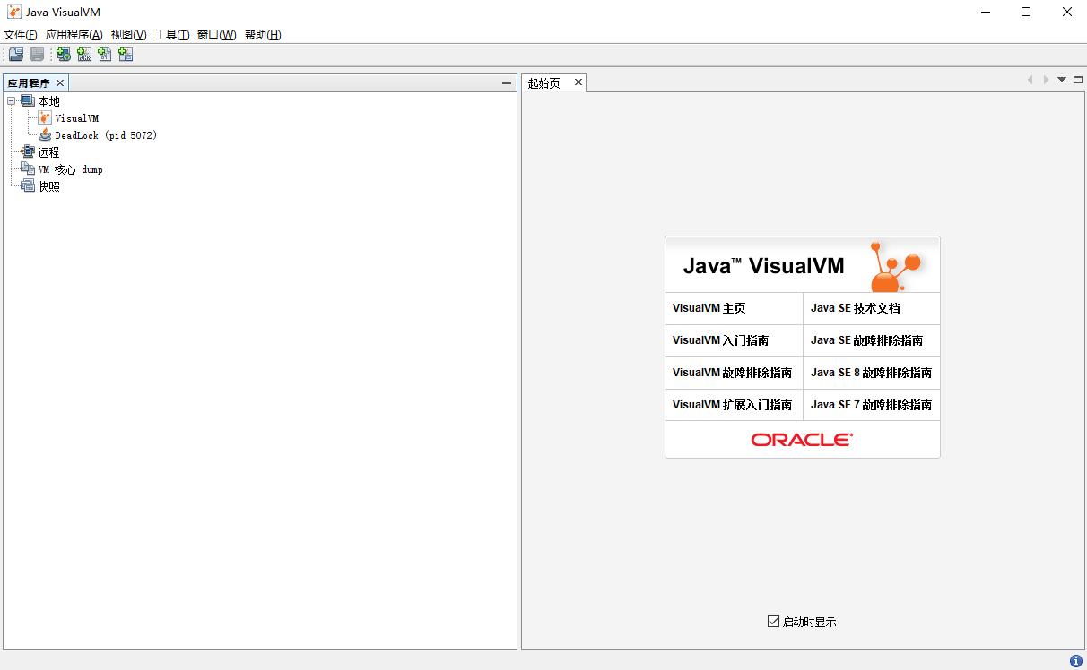Viewport: 1087px width, 670px height.
Task: Open the VisualVM 扩展入门指南 link
Action: point(733,405)
